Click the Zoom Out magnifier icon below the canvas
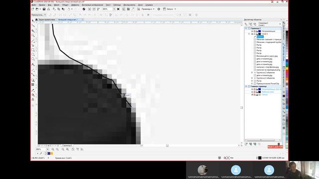This screenshot has width=319, height=179. point(57,149)
